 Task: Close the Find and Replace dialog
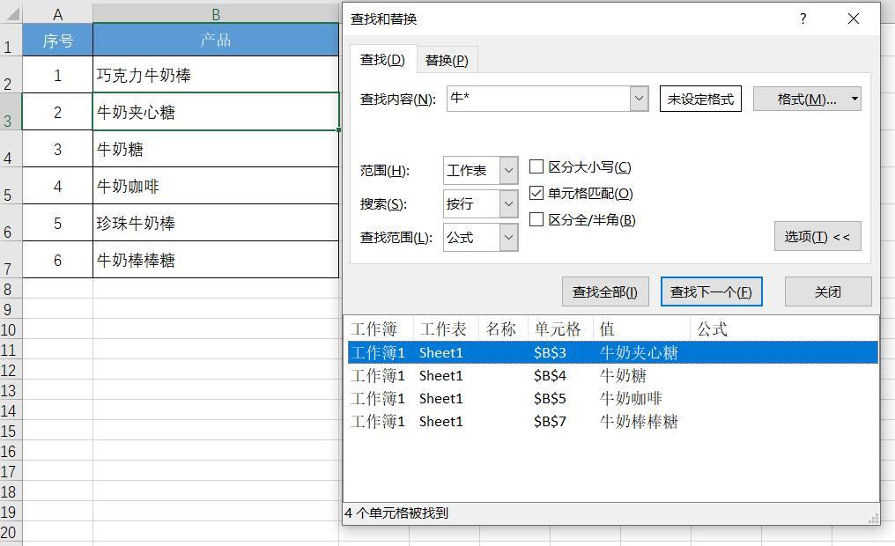click(853, 18)
